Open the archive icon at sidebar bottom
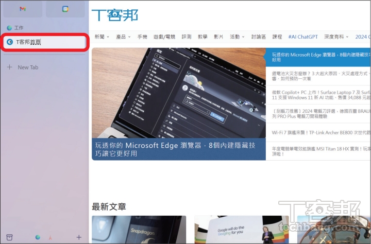This screenshot has height=244, width=371. point(9,237)
